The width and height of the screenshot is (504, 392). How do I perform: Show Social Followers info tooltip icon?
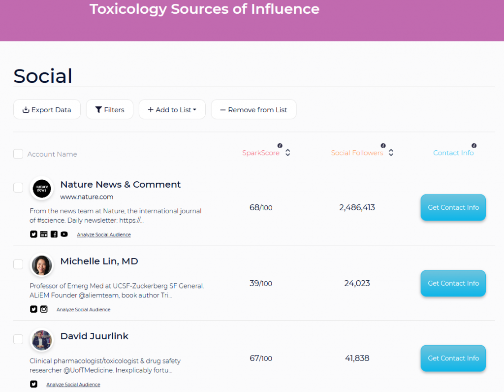pos(383,146)
